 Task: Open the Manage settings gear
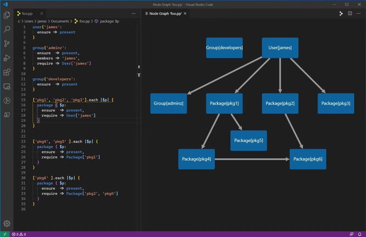coord(7,223)
